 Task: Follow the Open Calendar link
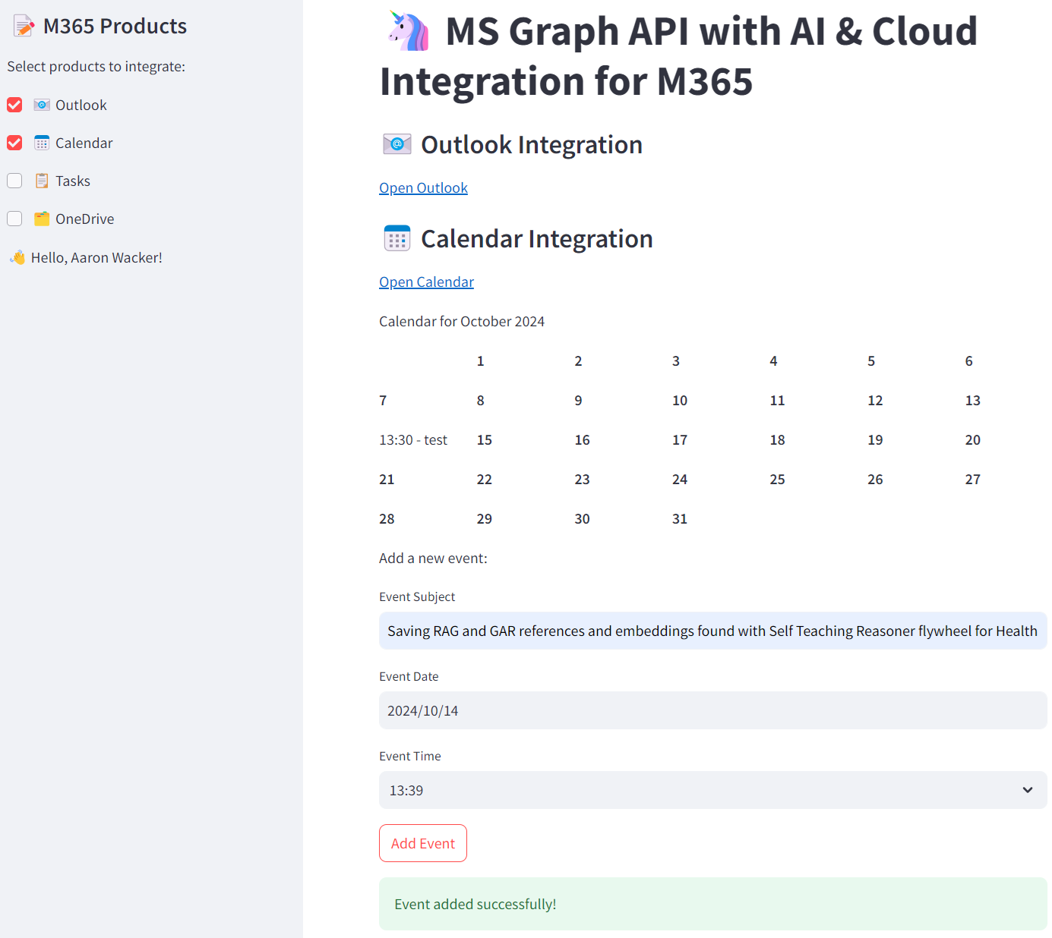pyautogui.click(x=426, y=282)
